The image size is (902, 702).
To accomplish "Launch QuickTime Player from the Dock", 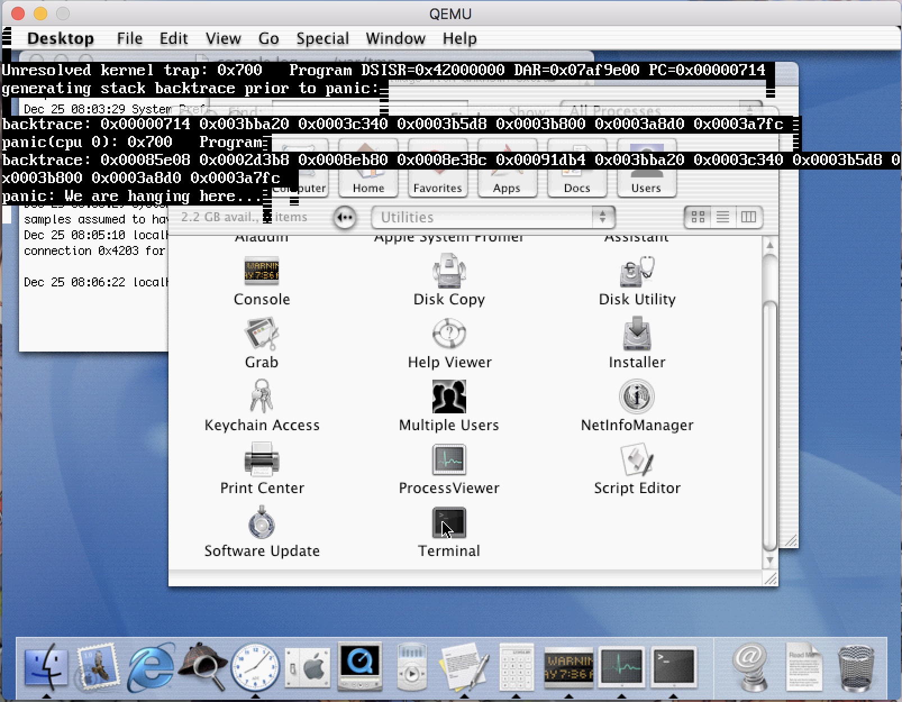I will coord(359,667).
